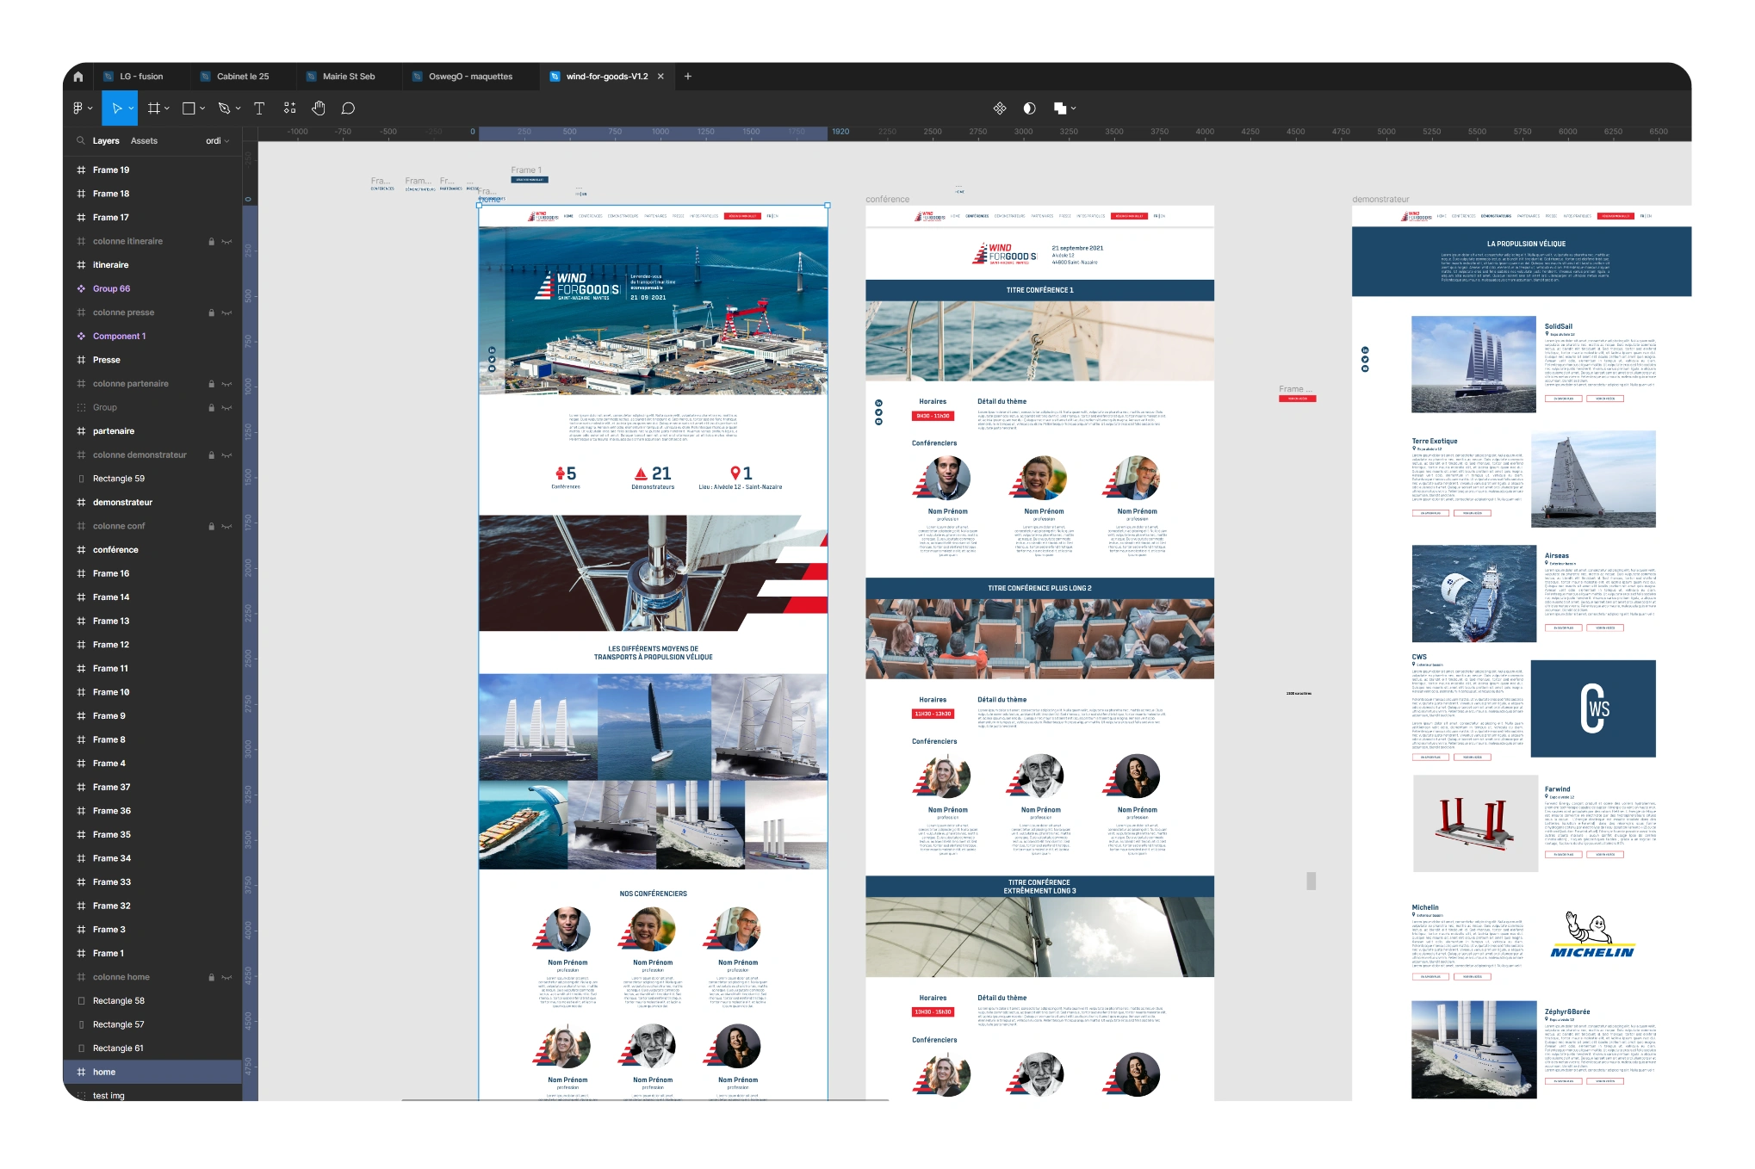Select the 'Frame 1' label on canvas
1755x1169 pixels.
[526, 170]
